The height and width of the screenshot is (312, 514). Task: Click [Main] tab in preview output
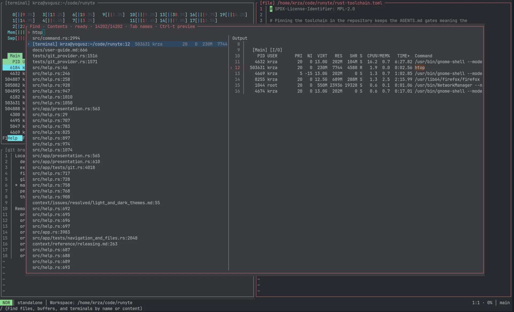[x=260, y=50]
